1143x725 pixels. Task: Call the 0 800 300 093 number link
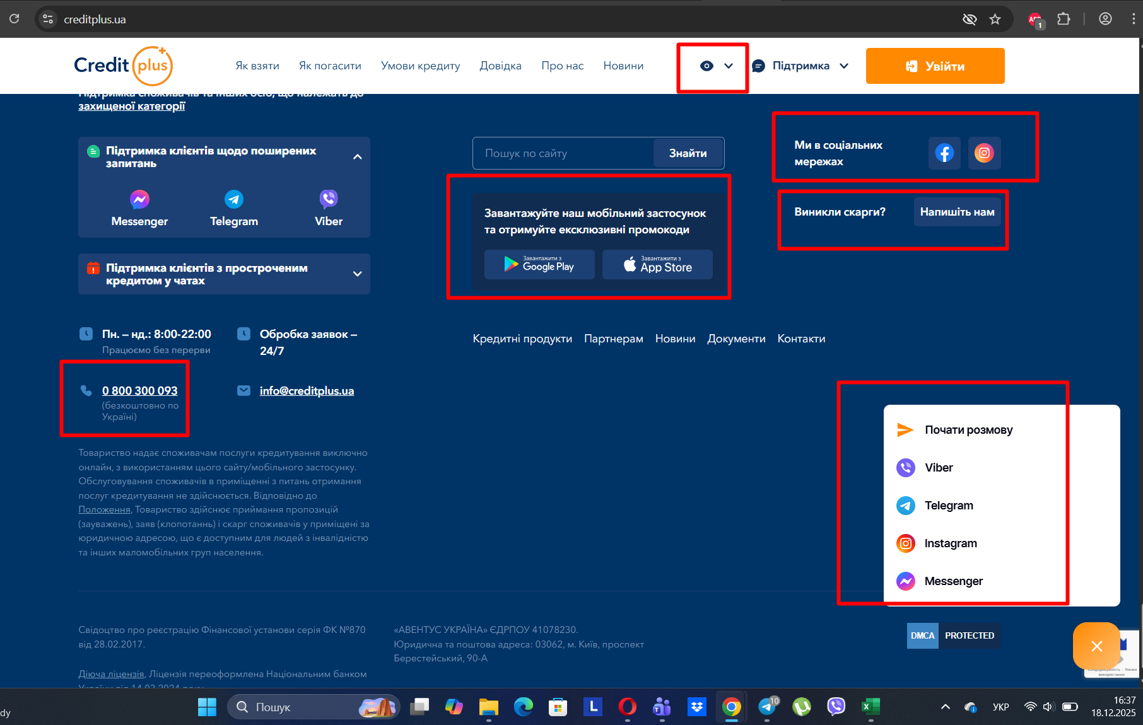pyautogui.click(x=140, y=391)
